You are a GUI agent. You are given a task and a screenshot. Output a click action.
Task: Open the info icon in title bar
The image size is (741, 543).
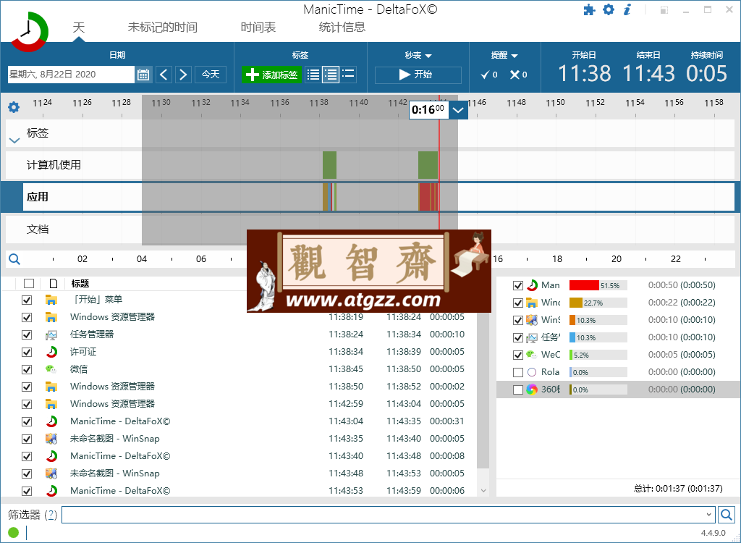627,9
